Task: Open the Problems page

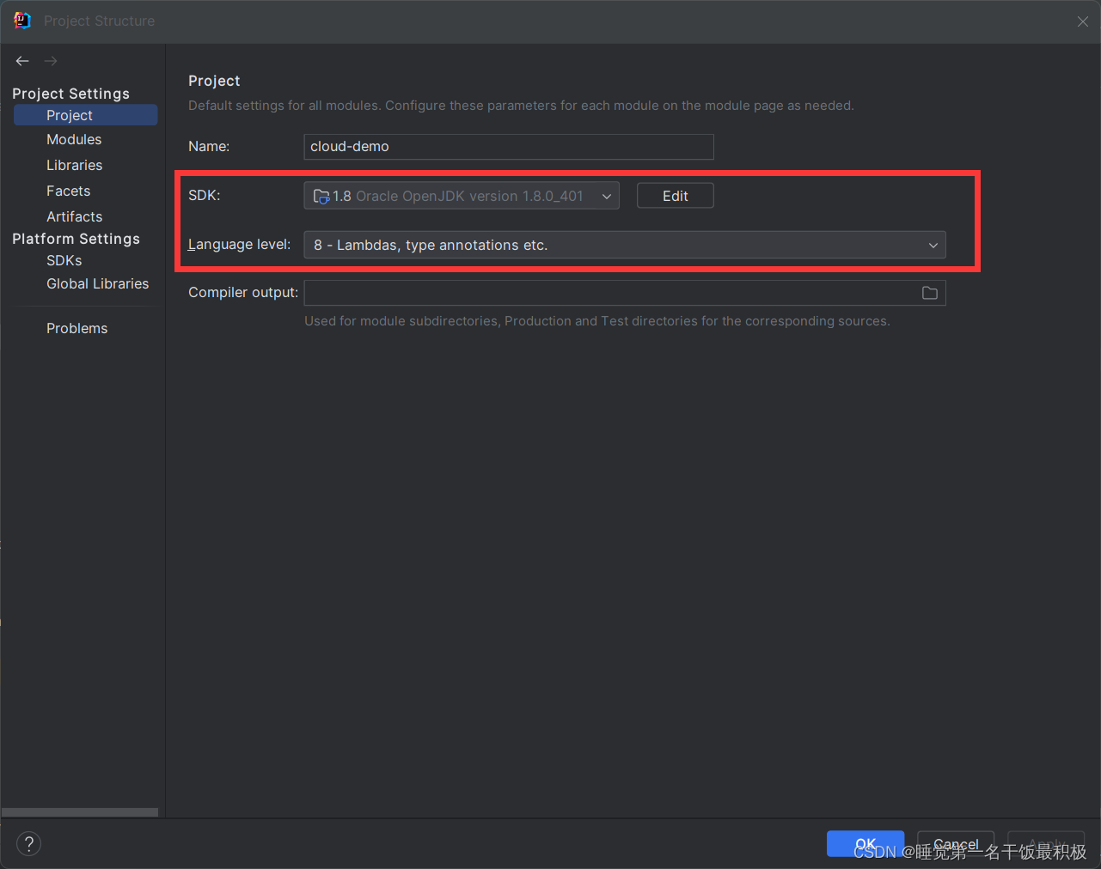Action: (x=76, y=328)
